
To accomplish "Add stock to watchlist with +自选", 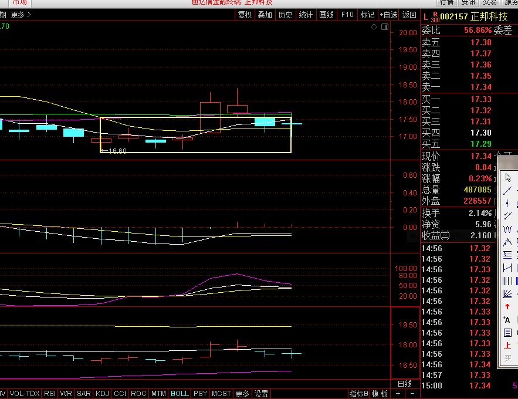I will pyautogui.click(x=388, y=15).
